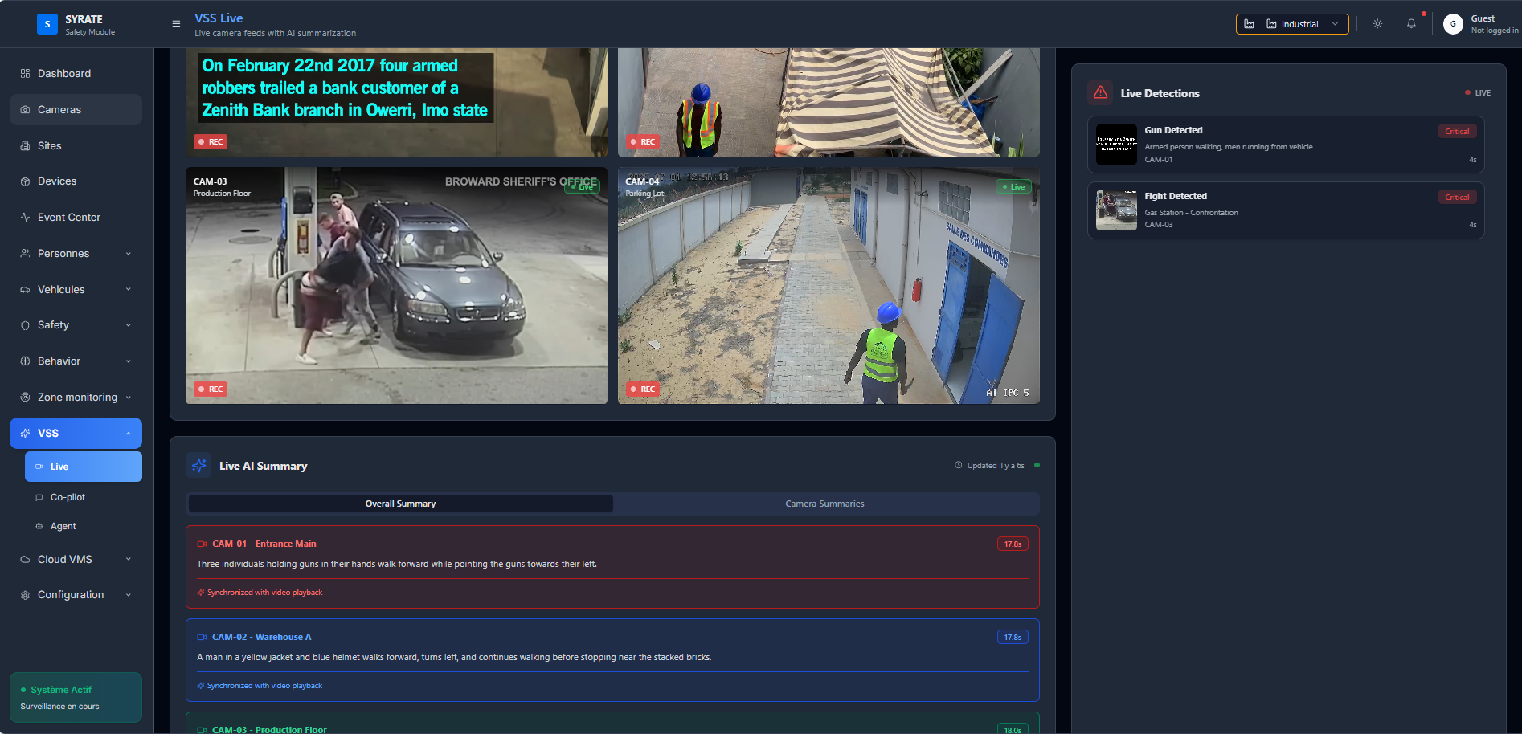
Task: Expand the Personnes submenu
Action: tap(76, 254)
